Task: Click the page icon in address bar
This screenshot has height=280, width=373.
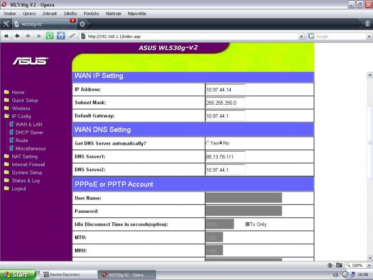Action: [x=83, y=36]
